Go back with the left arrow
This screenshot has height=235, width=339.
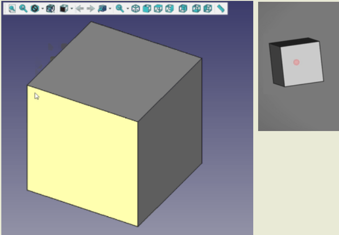tap(80, 8)
